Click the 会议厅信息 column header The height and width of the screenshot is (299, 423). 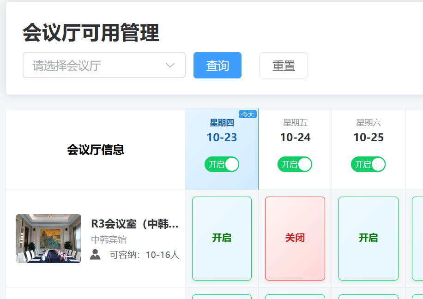coord(96,149)
